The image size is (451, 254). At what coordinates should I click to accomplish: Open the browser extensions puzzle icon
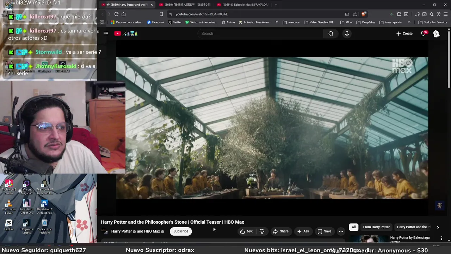(x=399, y=14)
